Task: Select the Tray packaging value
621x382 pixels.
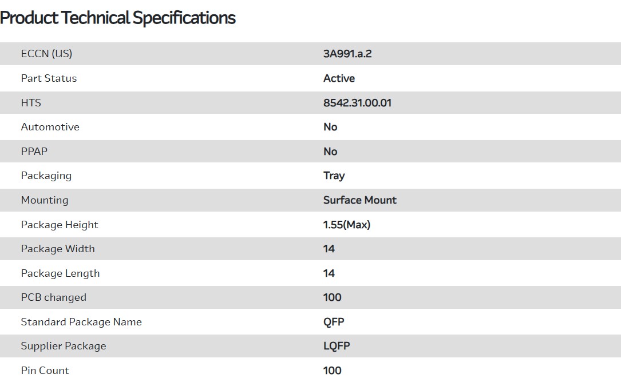Action: [x=334, y=176]
